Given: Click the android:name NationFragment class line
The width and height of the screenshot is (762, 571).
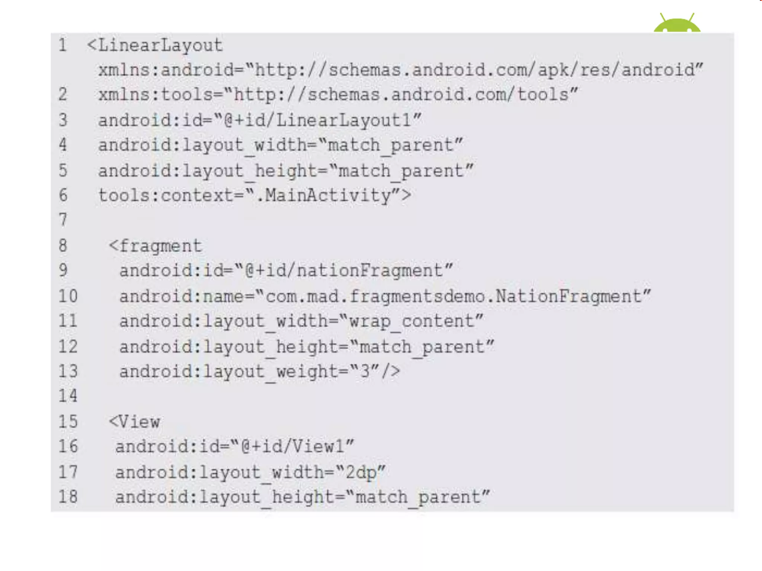Looking at the screenshot, I should (385, 297).
